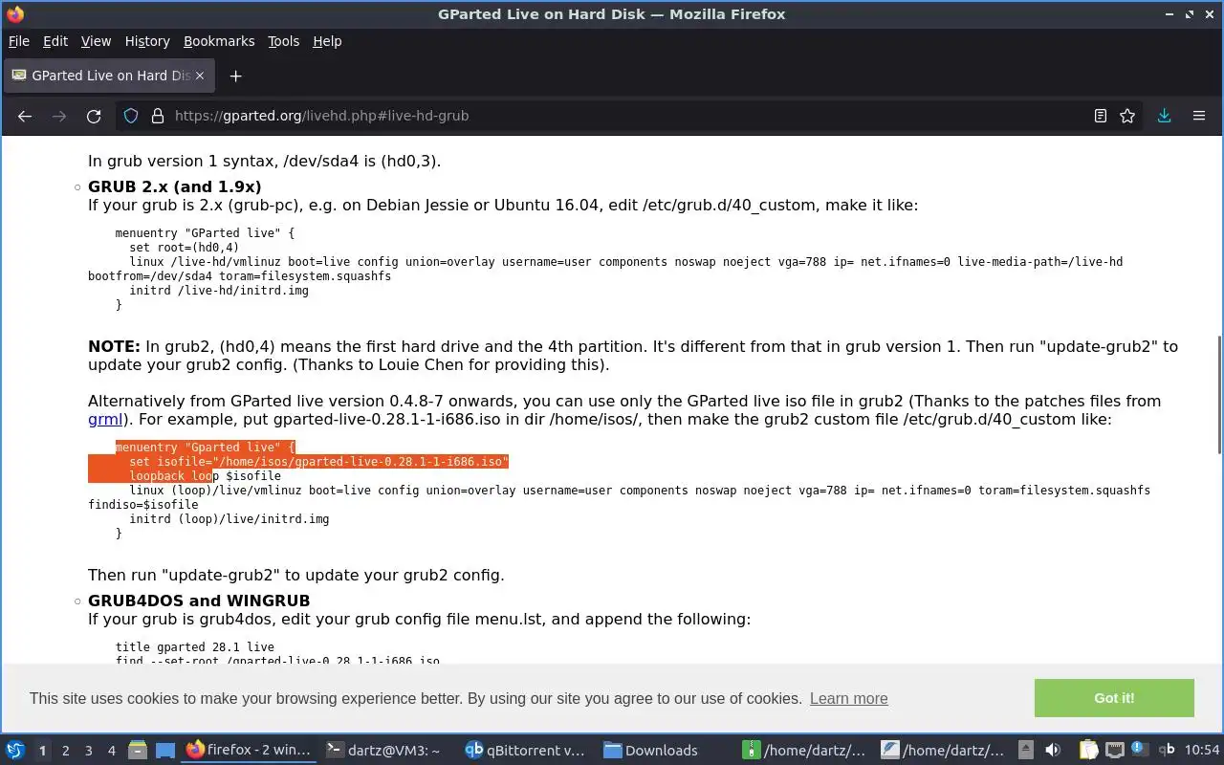
Task: Open the Help menu
Action: tap(327, 41)
